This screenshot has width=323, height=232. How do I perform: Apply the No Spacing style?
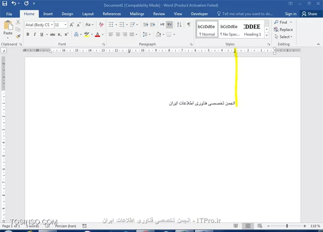point(230,29)
